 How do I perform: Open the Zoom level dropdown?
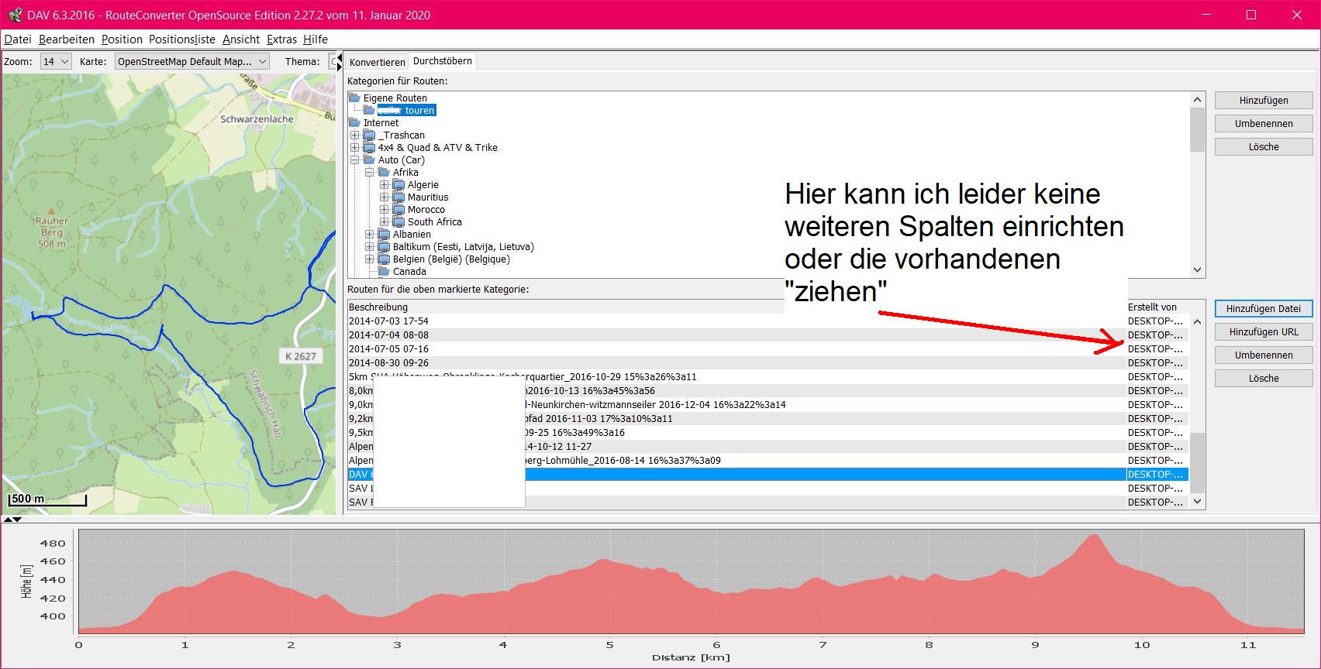pos(56,61)
